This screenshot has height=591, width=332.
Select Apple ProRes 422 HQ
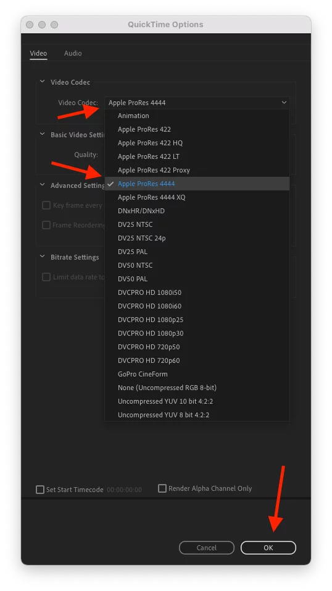click(197, 143)
